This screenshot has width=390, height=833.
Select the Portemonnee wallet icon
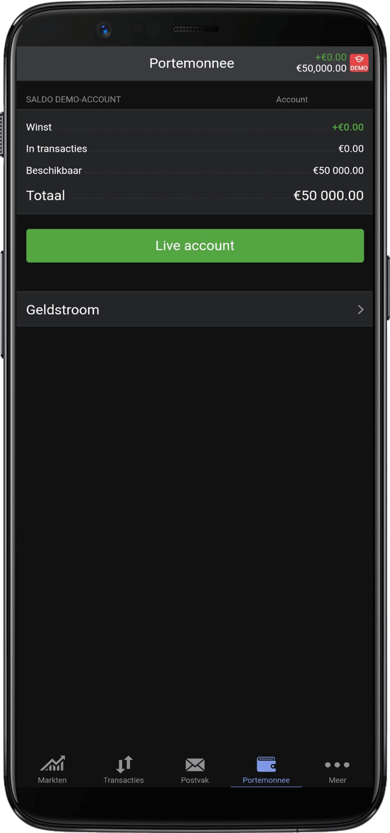(266, 764)
